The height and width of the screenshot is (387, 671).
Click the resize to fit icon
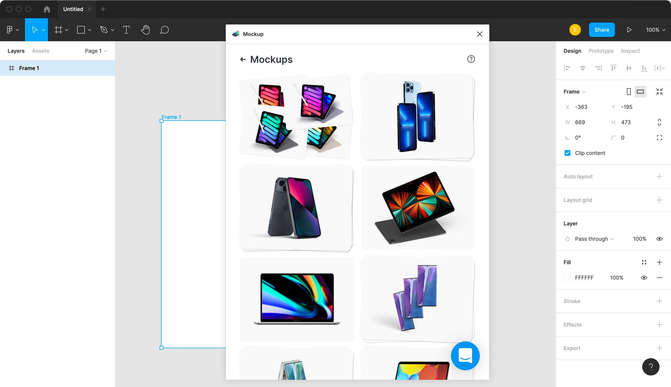[x=659, y=92]
